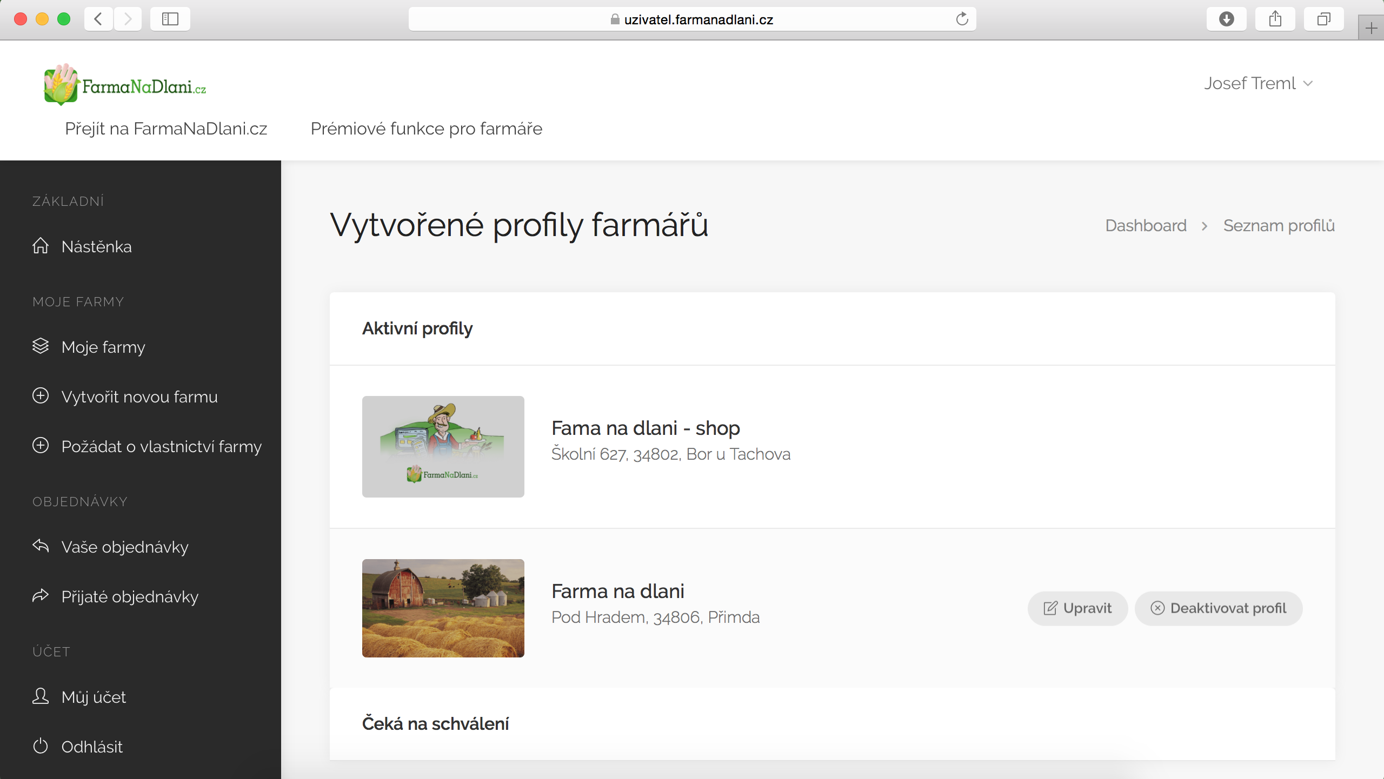Click the Safari address bar
The height and width of the screenshot is (779, 1384).
(x=692, y=19)
